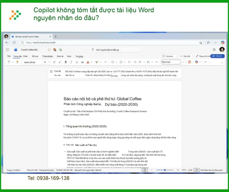This screenshot has width=229, height=192.
Task: Click the Undo arrow
Action: tap(9, 62)
